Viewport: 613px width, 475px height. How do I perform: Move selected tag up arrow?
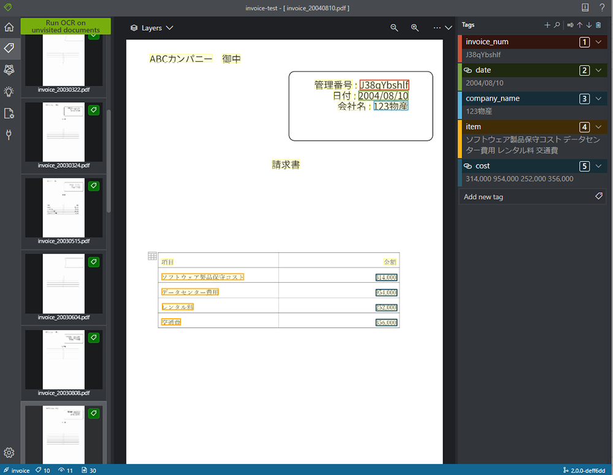(580, 25)
